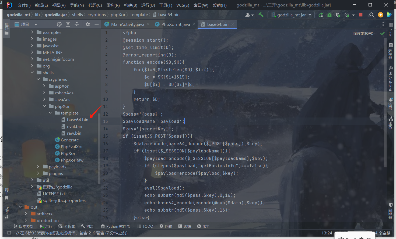Viewport: 396px width, 239px height.
Task: Collapse the cryptions folder
Action: point(38,79)
